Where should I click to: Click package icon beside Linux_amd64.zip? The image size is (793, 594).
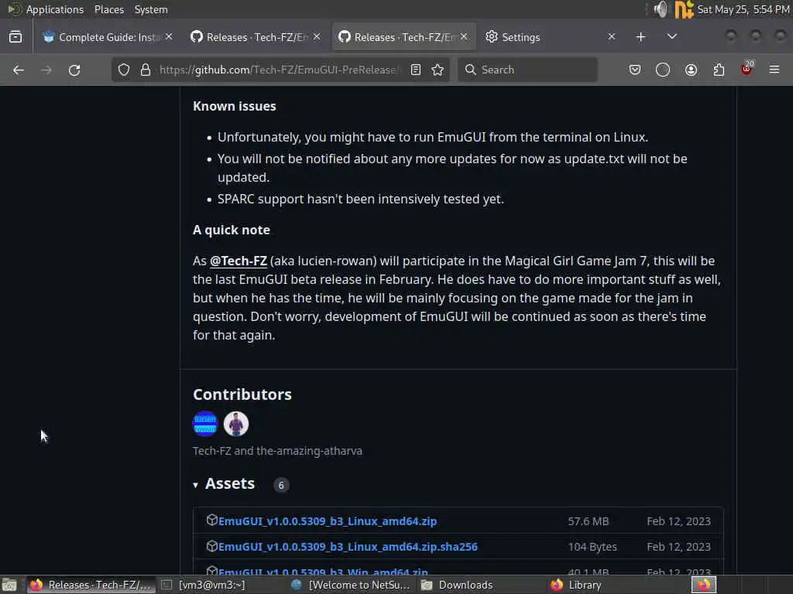(x=212, y=520)
